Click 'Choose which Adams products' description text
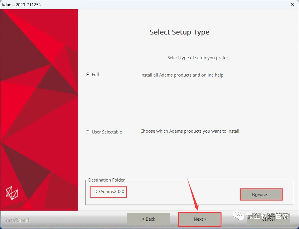This screenshot has height=229, width=299. click(190, 131)
